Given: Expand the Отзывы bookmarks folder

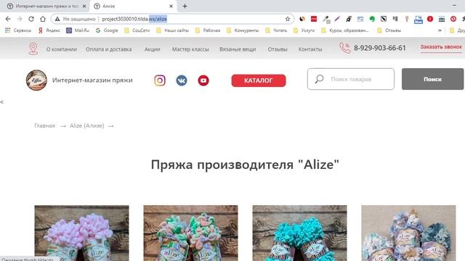Looking at the screenshot, I should coord(389,30).
